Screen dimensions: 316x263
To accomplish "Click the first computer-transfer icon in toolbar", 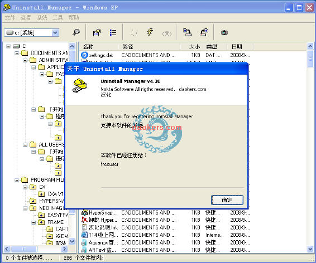I will pyautogui.click(x=187, y=32).
